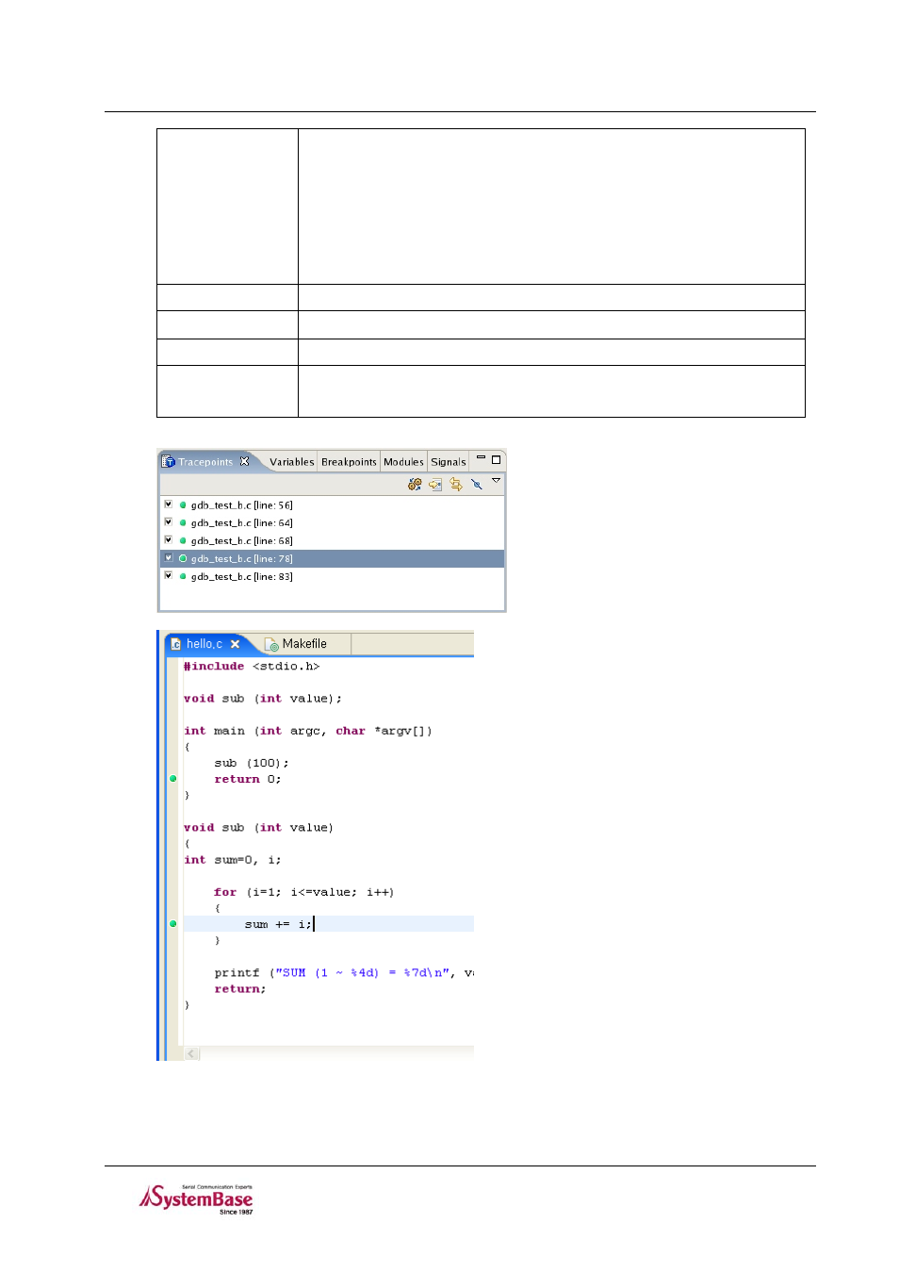The width and height of the screenshot is (899, 1273).
Task: Select row gdb_test_b.c [line: 78]
Action: [332, 559]
